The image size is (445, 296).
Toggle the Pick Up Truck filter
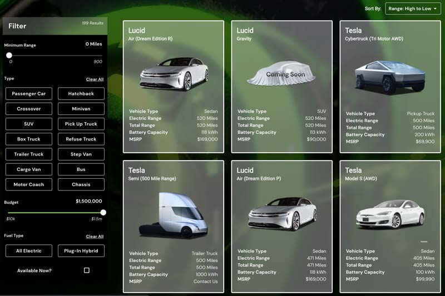[81, 124]
